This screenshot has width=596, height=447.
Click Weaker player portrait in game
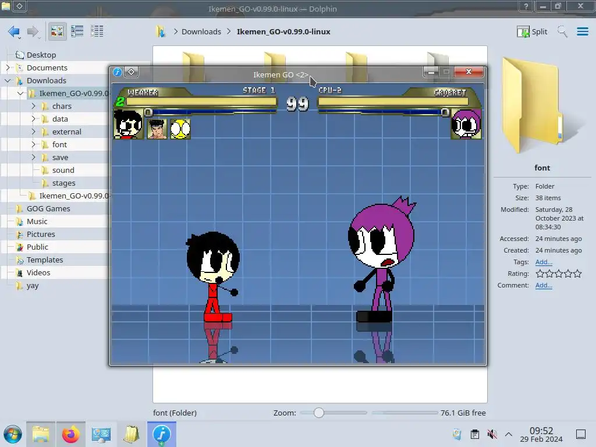click(129, 124)
